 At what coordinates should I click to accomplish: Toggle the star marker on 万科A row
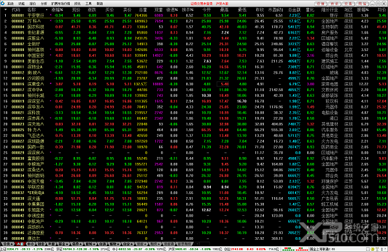(50, 21)
